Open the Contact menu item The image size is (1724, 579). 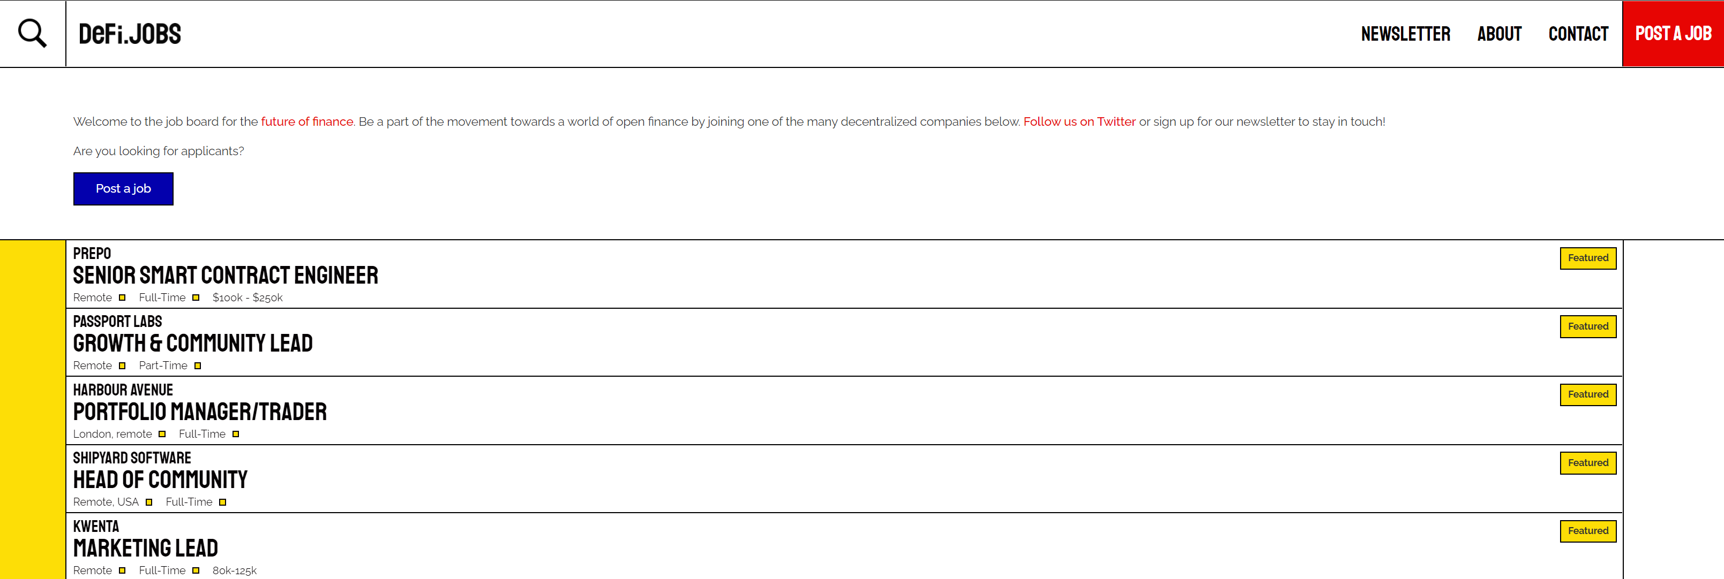click(1578, 34)
